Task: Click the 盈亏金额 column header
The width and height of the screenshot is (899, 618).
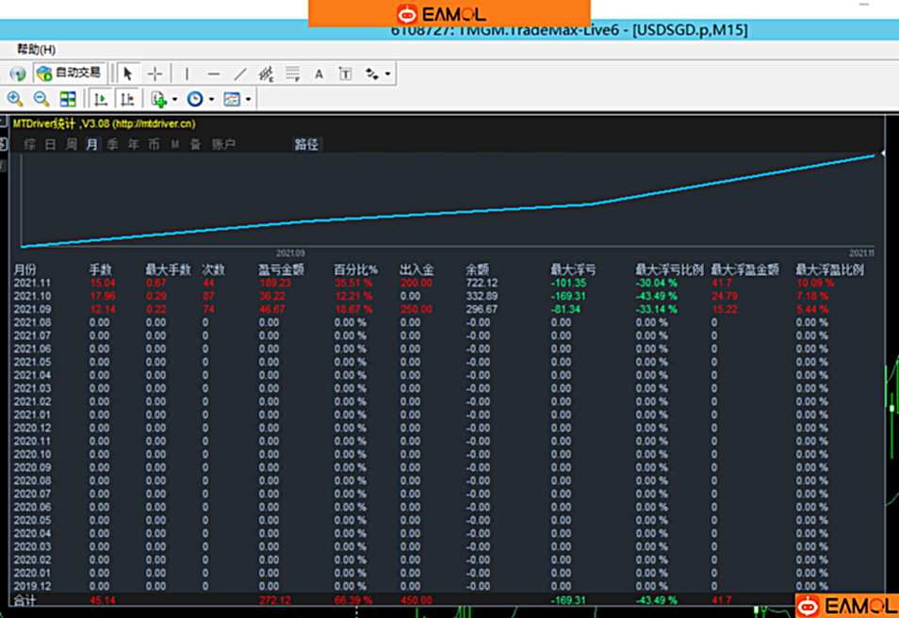Action: point(281,269)
